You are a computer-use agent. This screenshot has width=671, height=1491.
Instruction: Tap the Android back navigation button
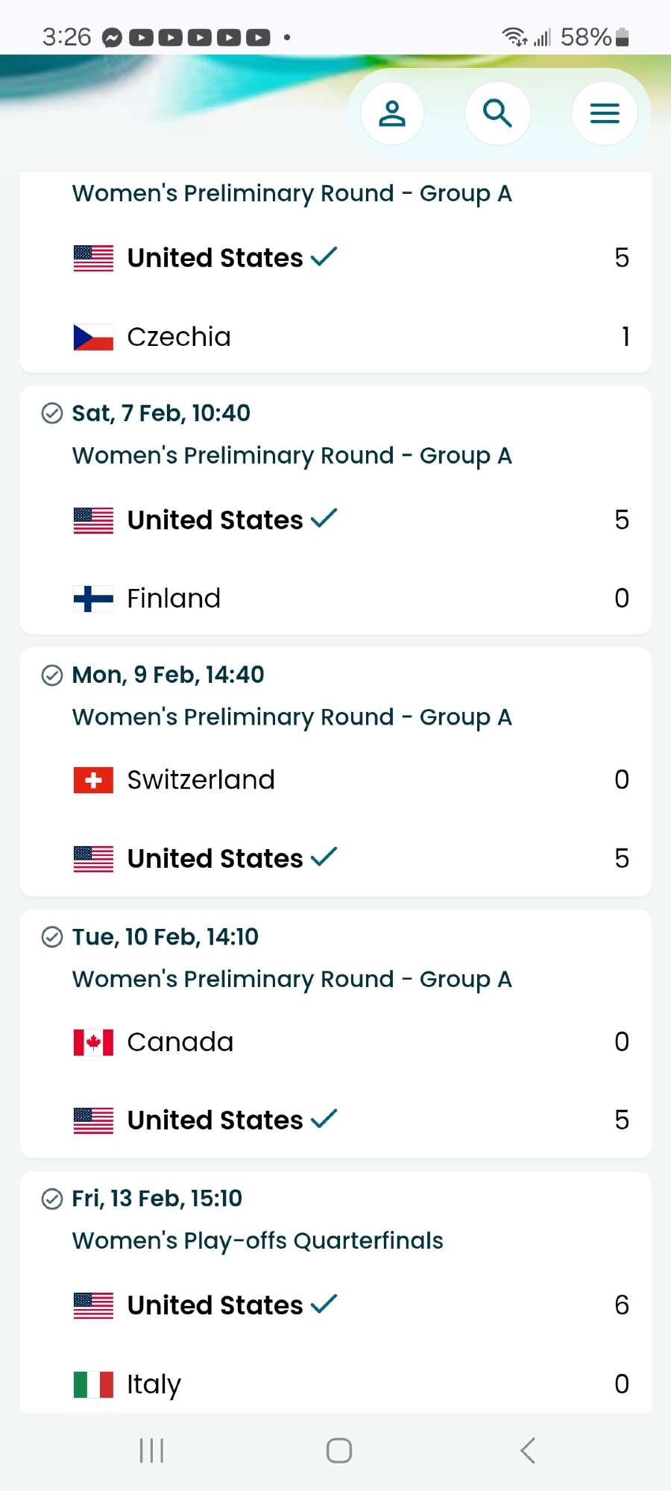pyautogui.click(x=527, y=1450)
